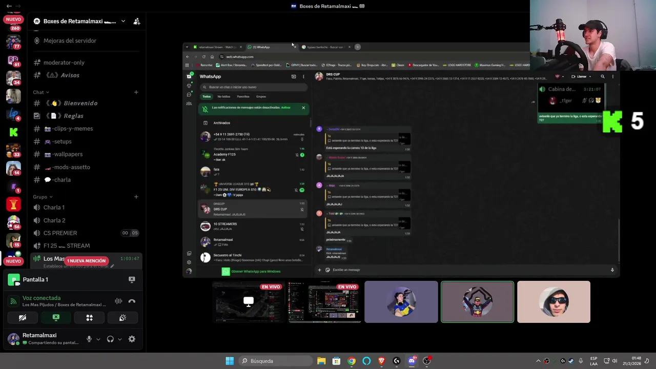Open Discord user settings gear
The width and height of the screenshot is (656, 369).
coord(132,339)
